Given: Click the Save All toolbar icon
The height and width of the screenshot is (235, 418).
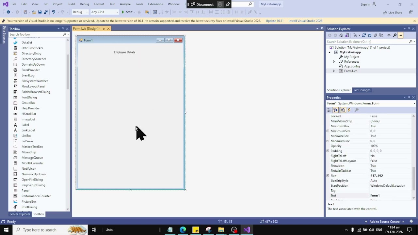Looking at the screenshot, I should point(46,12).
